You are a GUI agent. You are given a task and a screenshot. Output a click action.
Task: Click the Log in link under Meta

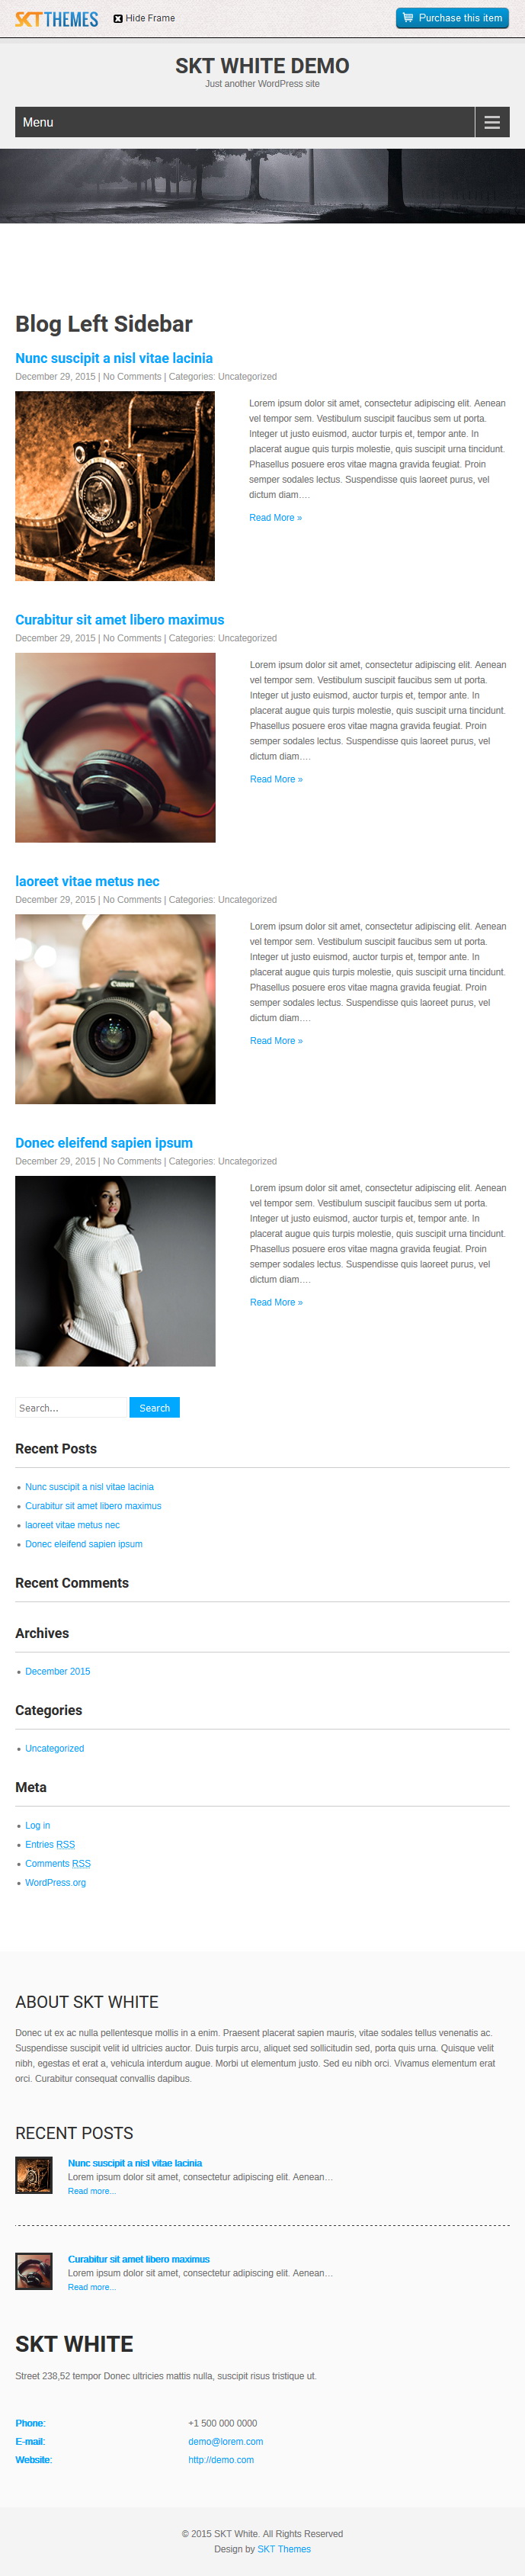click(37, 1825)
